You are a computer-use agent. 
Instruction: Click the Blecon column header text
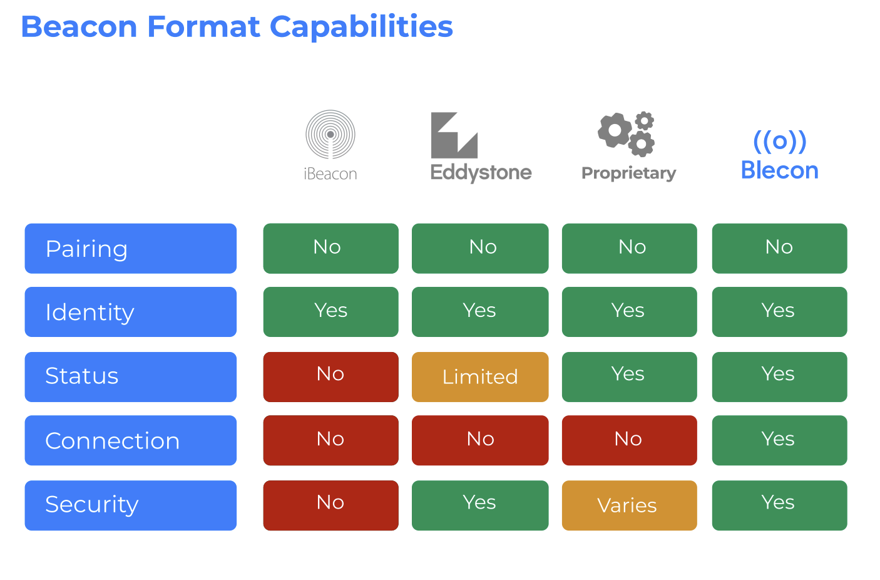[779, 170]
